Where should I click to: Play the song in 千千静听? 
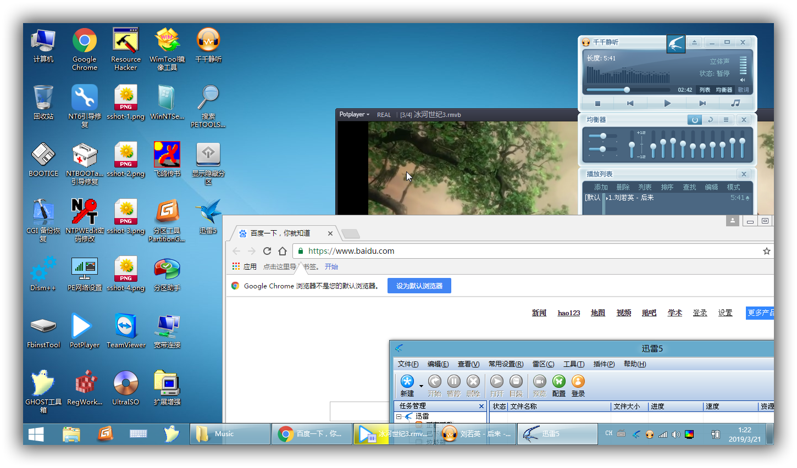(x=667, y=103)
